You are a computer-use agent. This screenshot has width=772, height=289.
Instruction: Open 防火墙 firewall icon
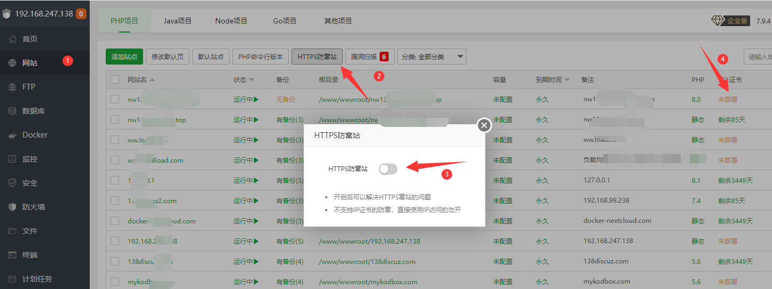coord(13,207)
